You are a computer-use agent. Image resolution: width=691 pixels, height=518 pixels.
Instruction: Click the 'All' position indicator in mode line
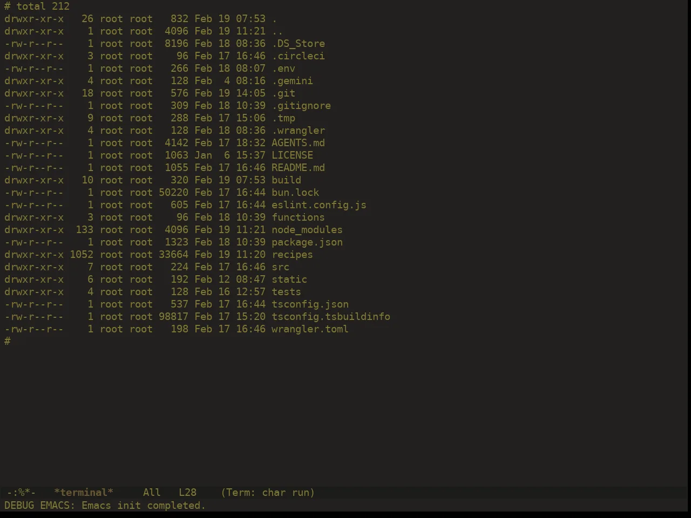point(152,493)
